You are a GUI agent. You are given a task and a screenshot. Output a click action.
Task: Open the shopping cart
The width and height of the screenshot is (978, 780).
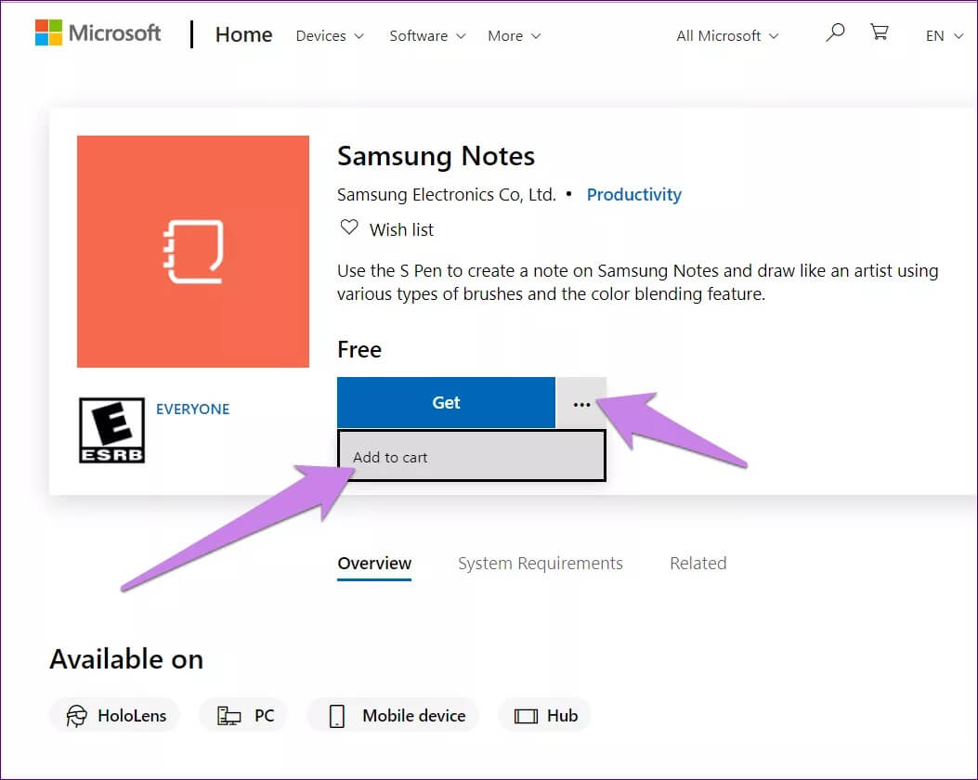pyautogui.click(x=879, y=32)
